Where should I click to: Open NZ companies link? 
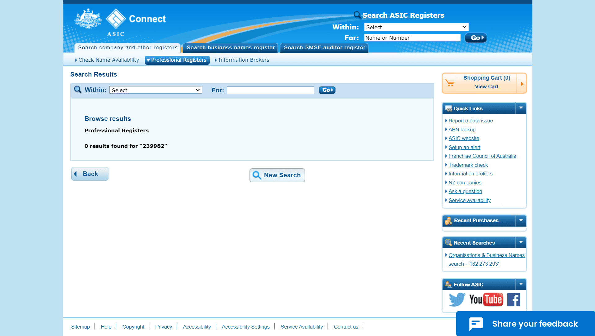pos(465,183)
